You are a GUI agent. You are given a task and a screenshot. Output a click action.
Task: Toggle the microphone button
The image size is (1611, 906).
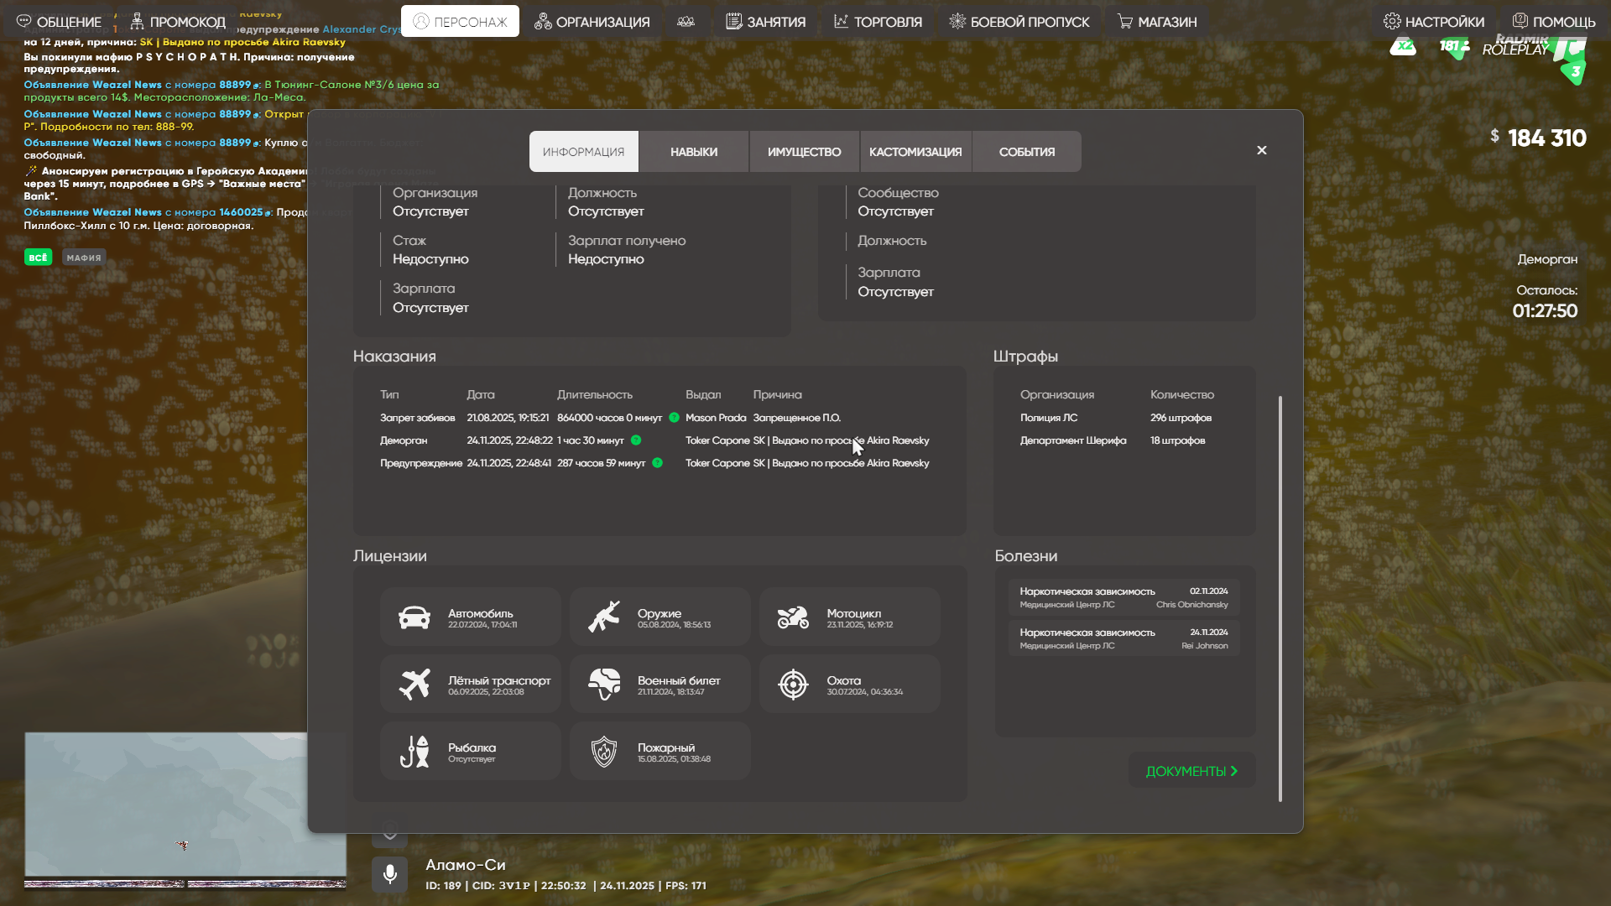point(390,874)
